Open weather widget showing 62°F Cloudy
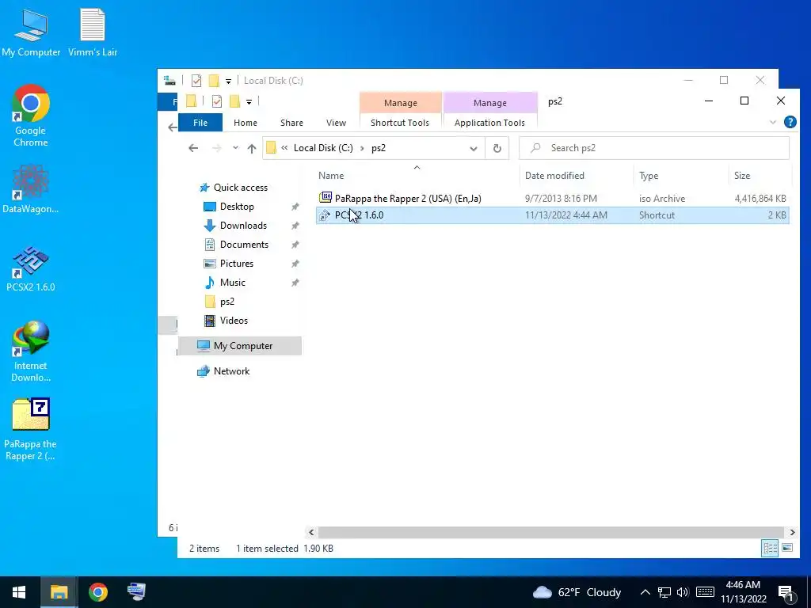 pyautogui.click(x=577, y=592)
